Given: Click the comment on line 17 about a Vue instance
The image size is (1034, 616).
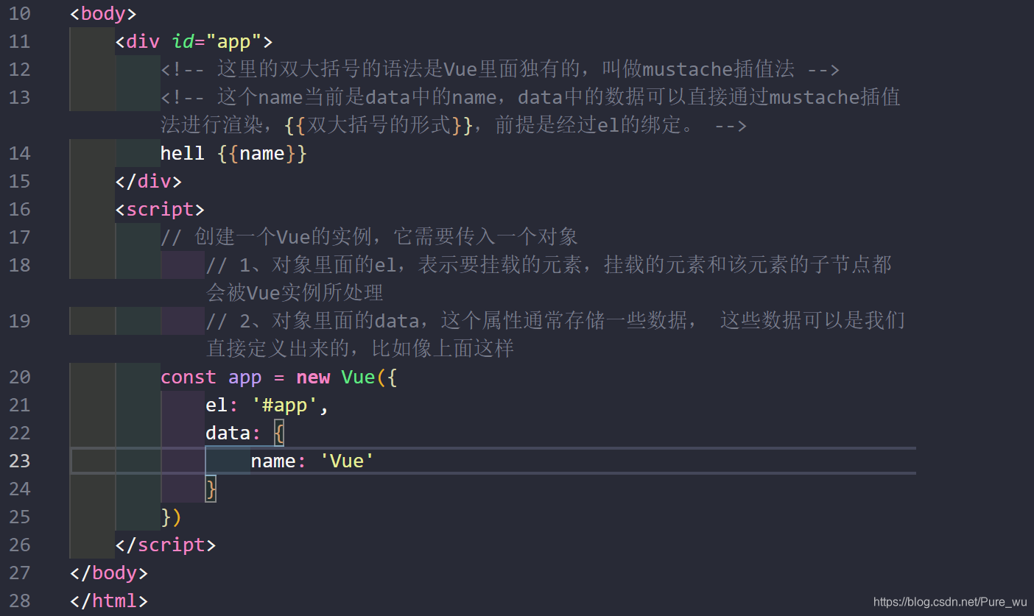Looking at the screenshot, I should [369, 237].
